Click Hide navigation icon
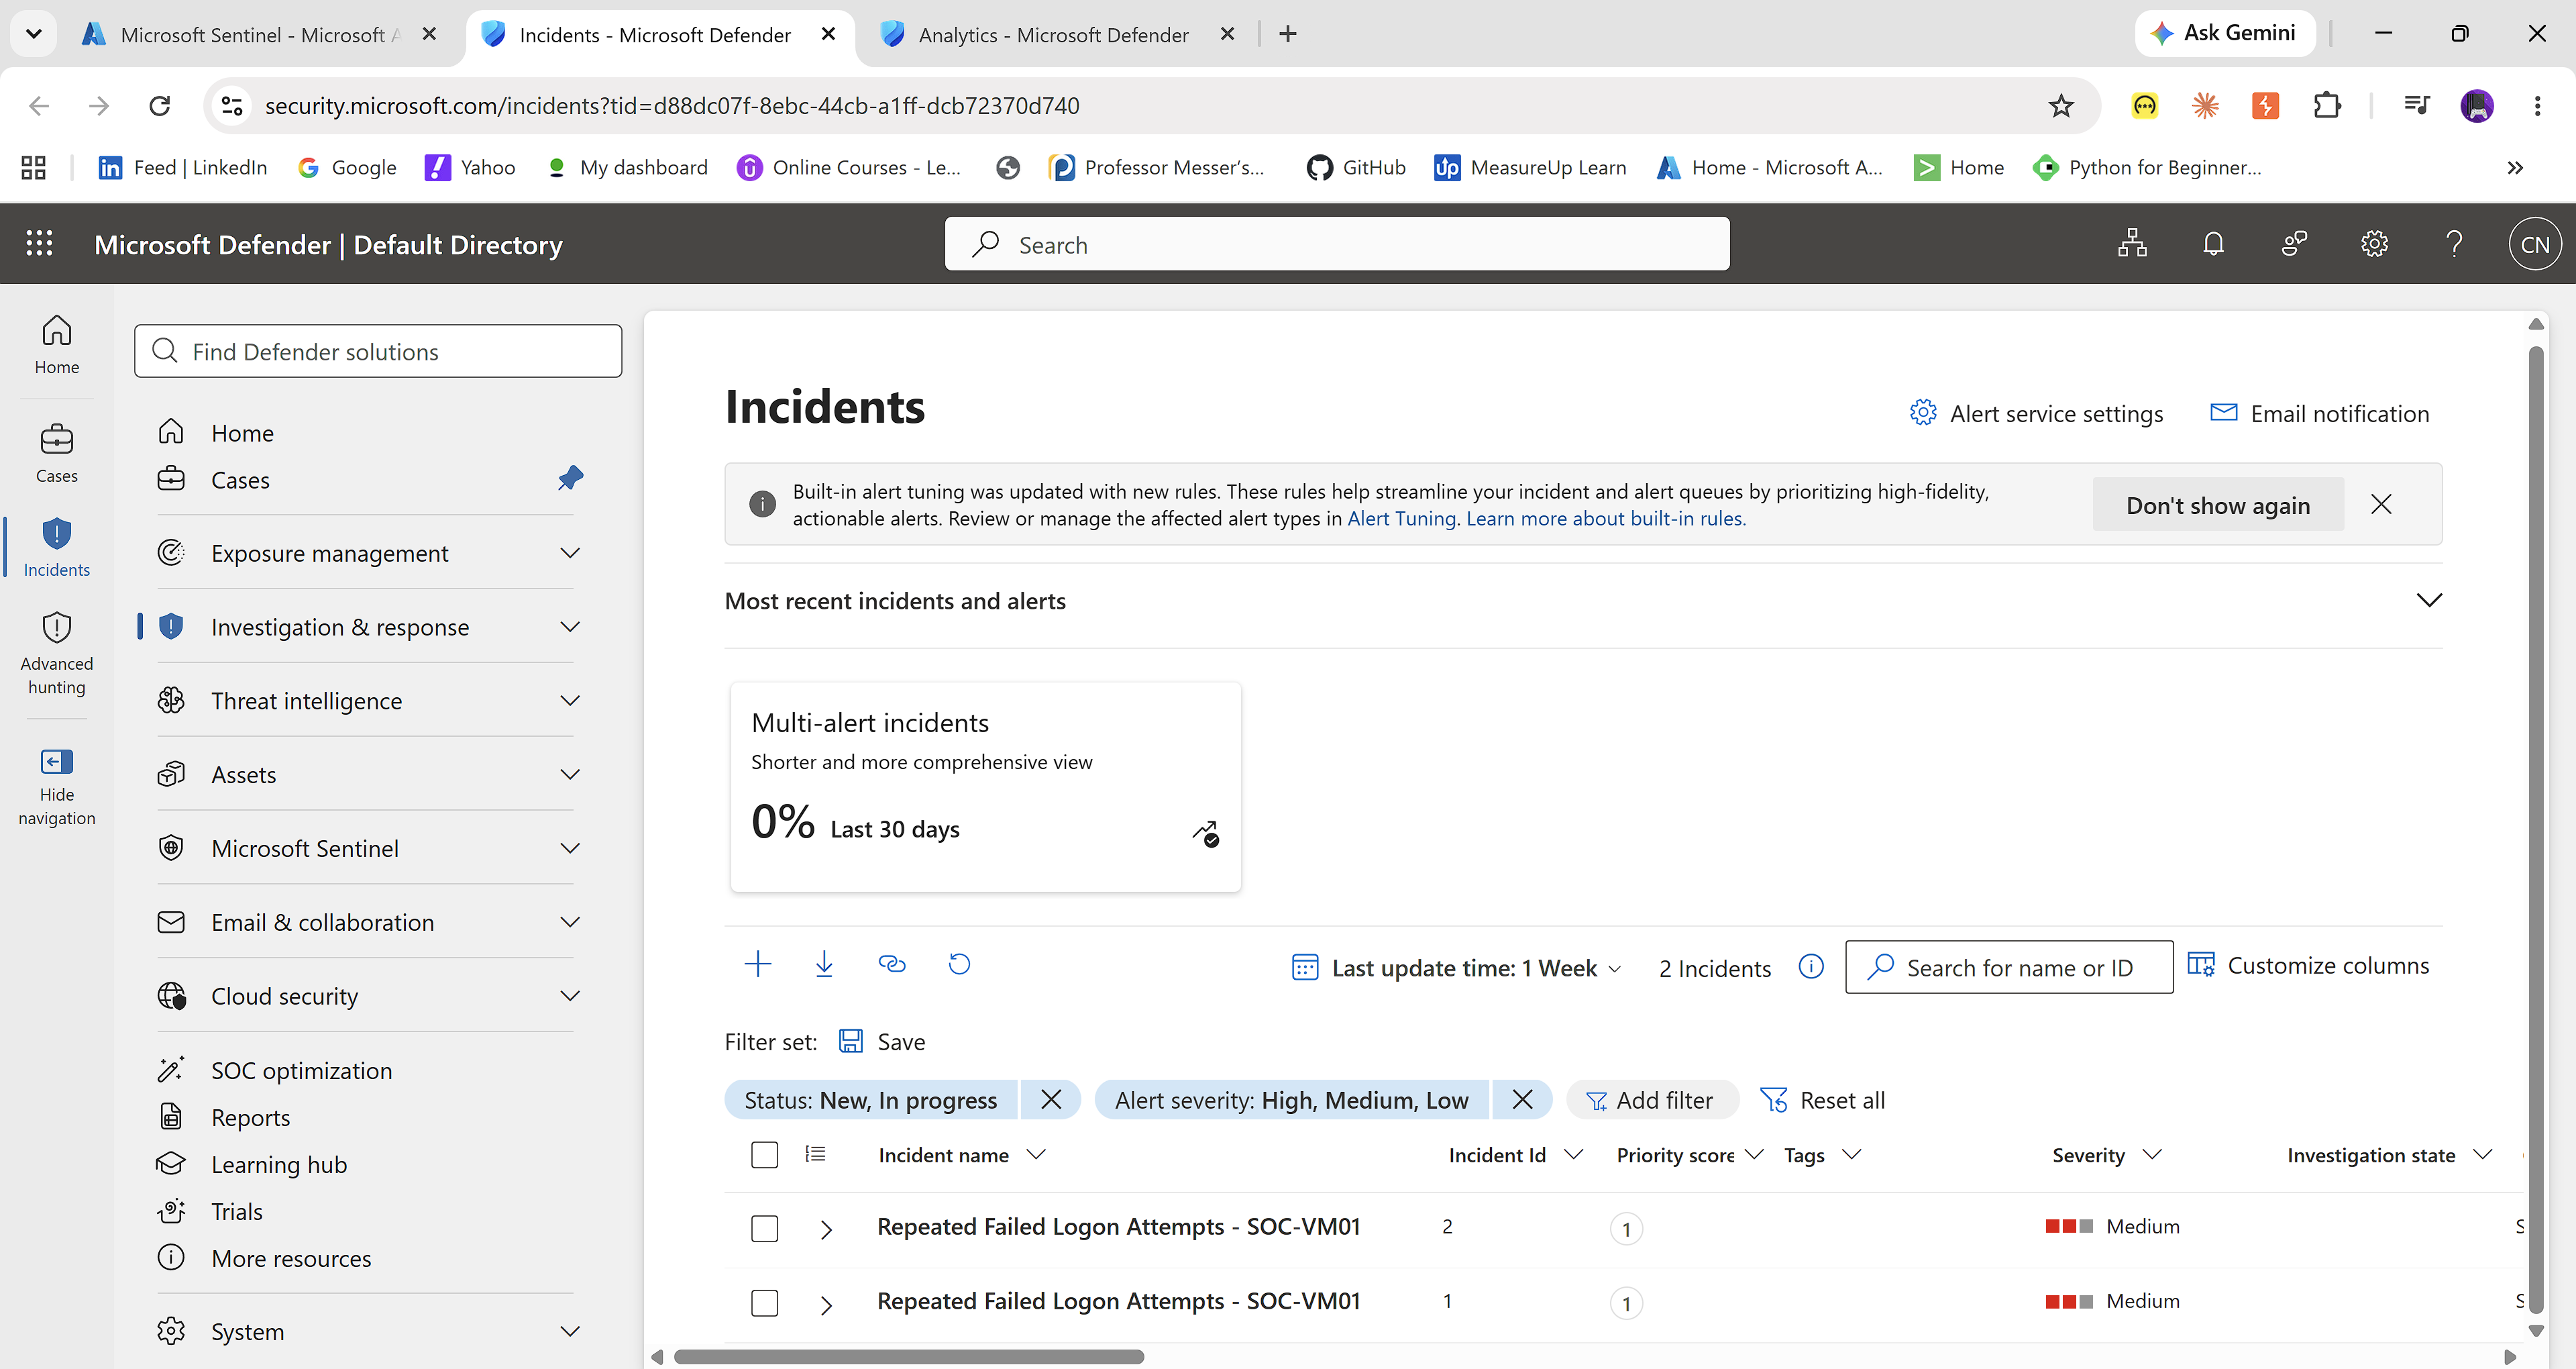This screenshot has height=1369, width=2576. [57, 762]
